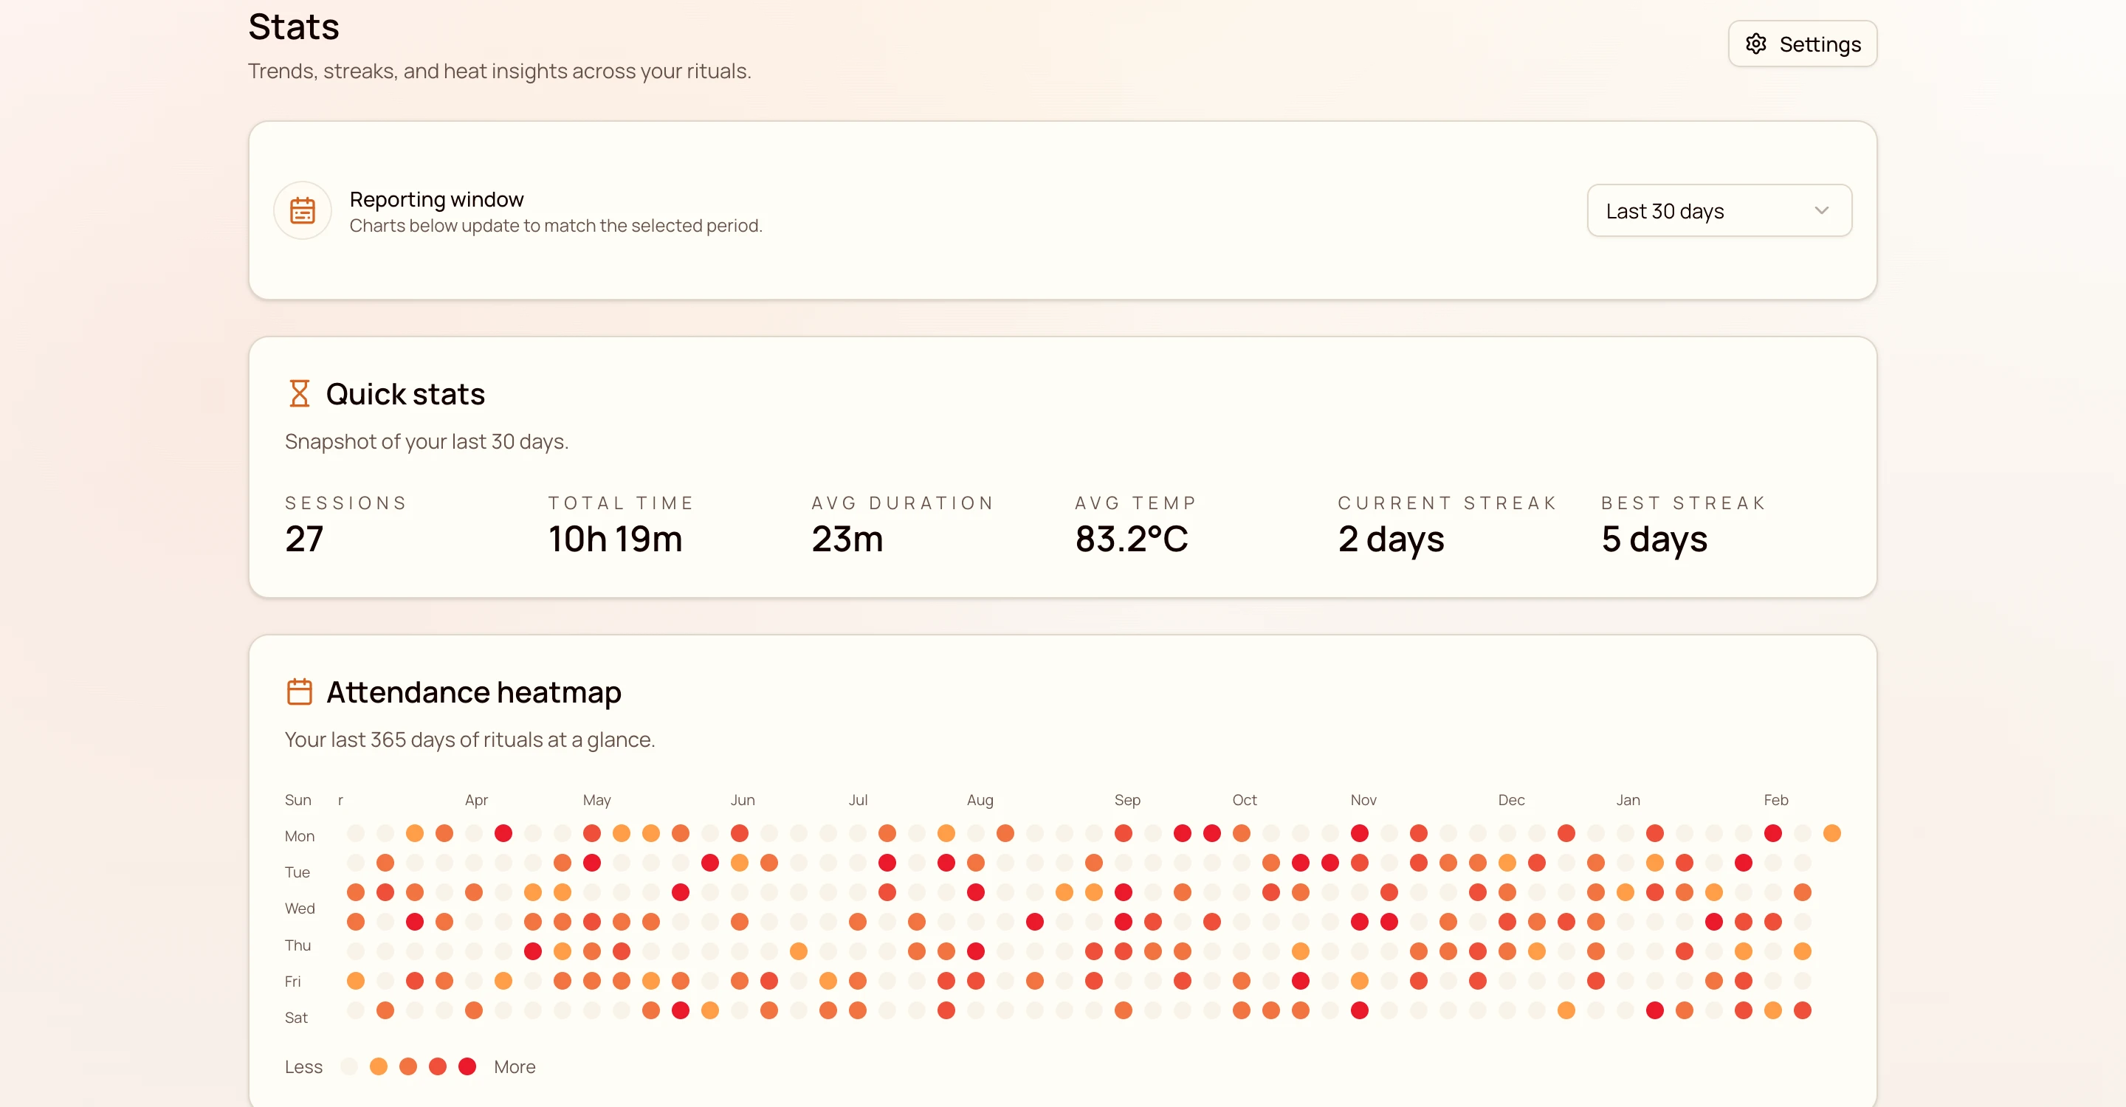Image resolution: width=2126 pixels, height=1107 pixels.
Task: Click the last Monday heatmap dot
Action: point(1831,833)
